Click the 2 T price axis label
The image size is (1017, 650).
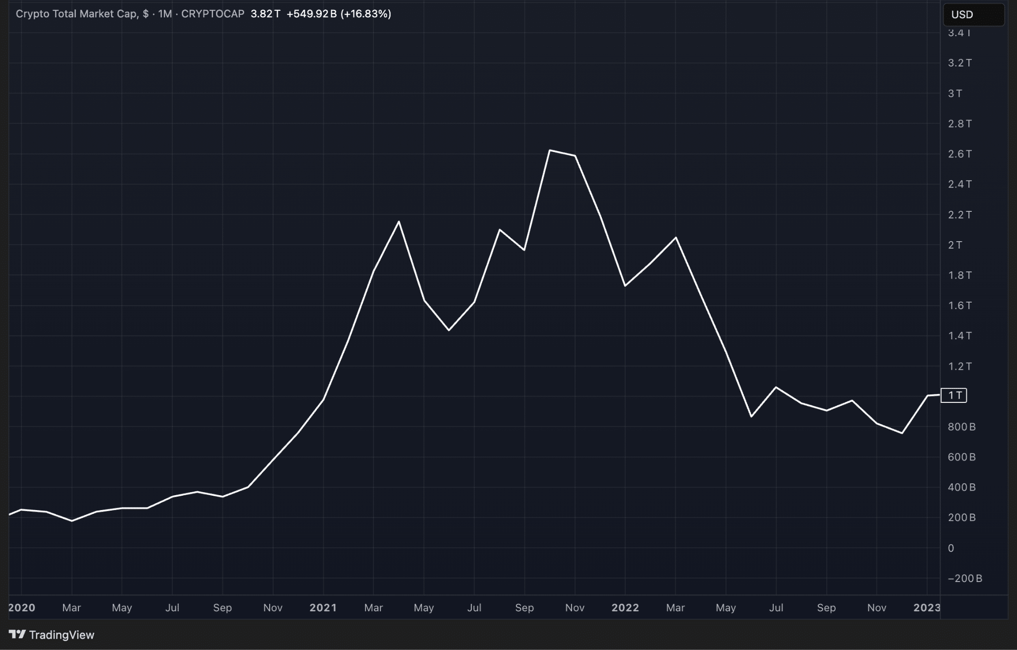point(955,245)
